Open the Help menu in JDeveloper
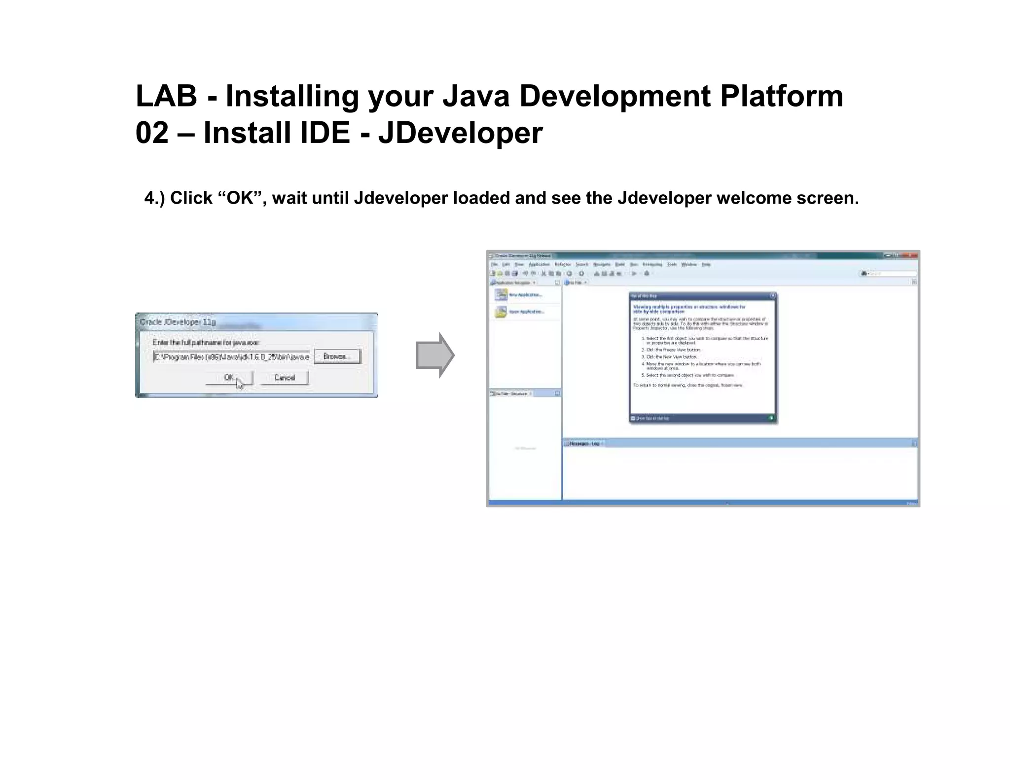The width and height of the screenshot is (1010, 780). click(x=706, y=265)
